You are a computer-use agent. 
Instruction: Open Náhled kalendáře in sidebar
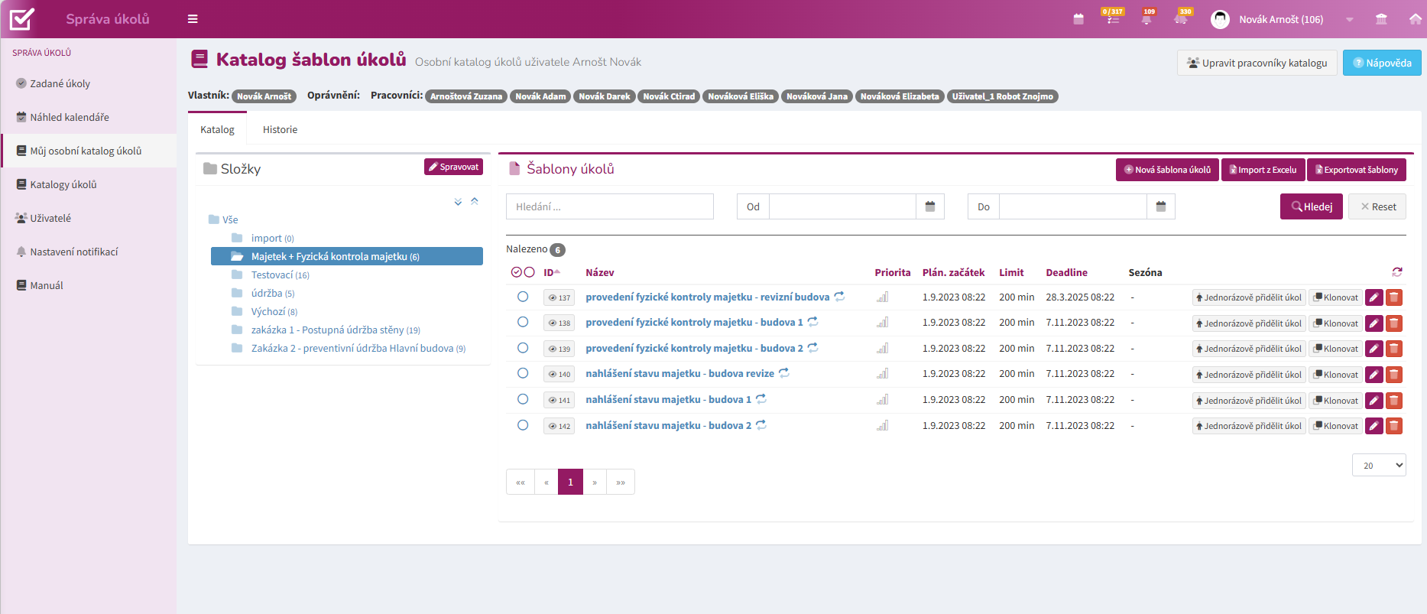click(69, 117)
